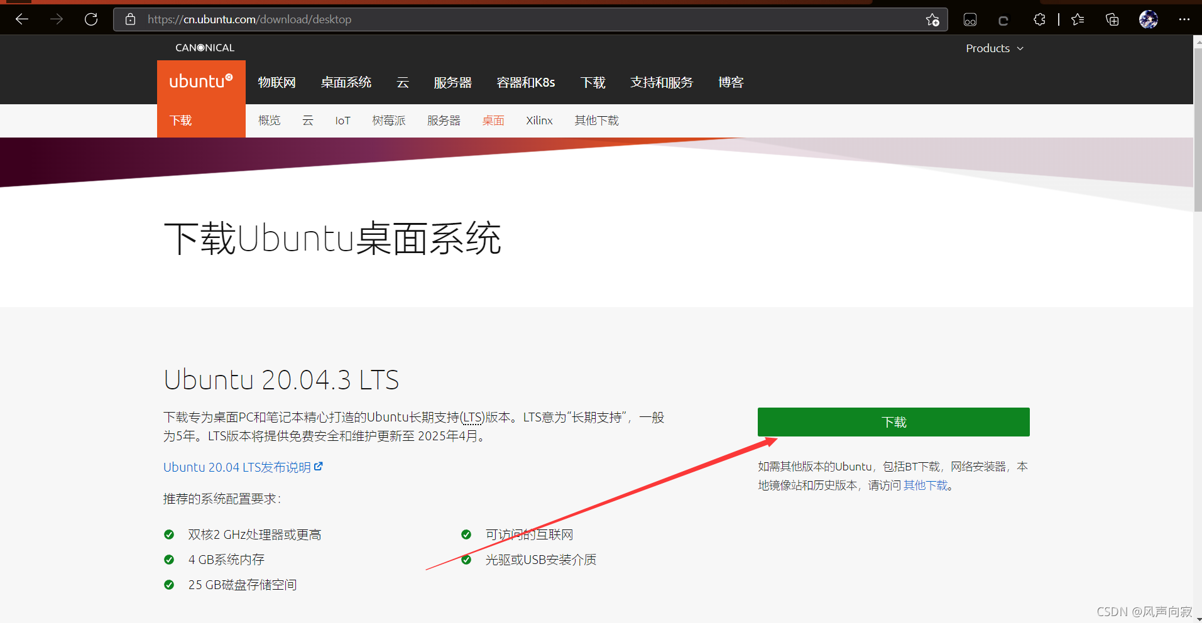Click the orange 下载 section tab
The width and height of the screenshot is (1202, 623).
click(x=201, y=121)
